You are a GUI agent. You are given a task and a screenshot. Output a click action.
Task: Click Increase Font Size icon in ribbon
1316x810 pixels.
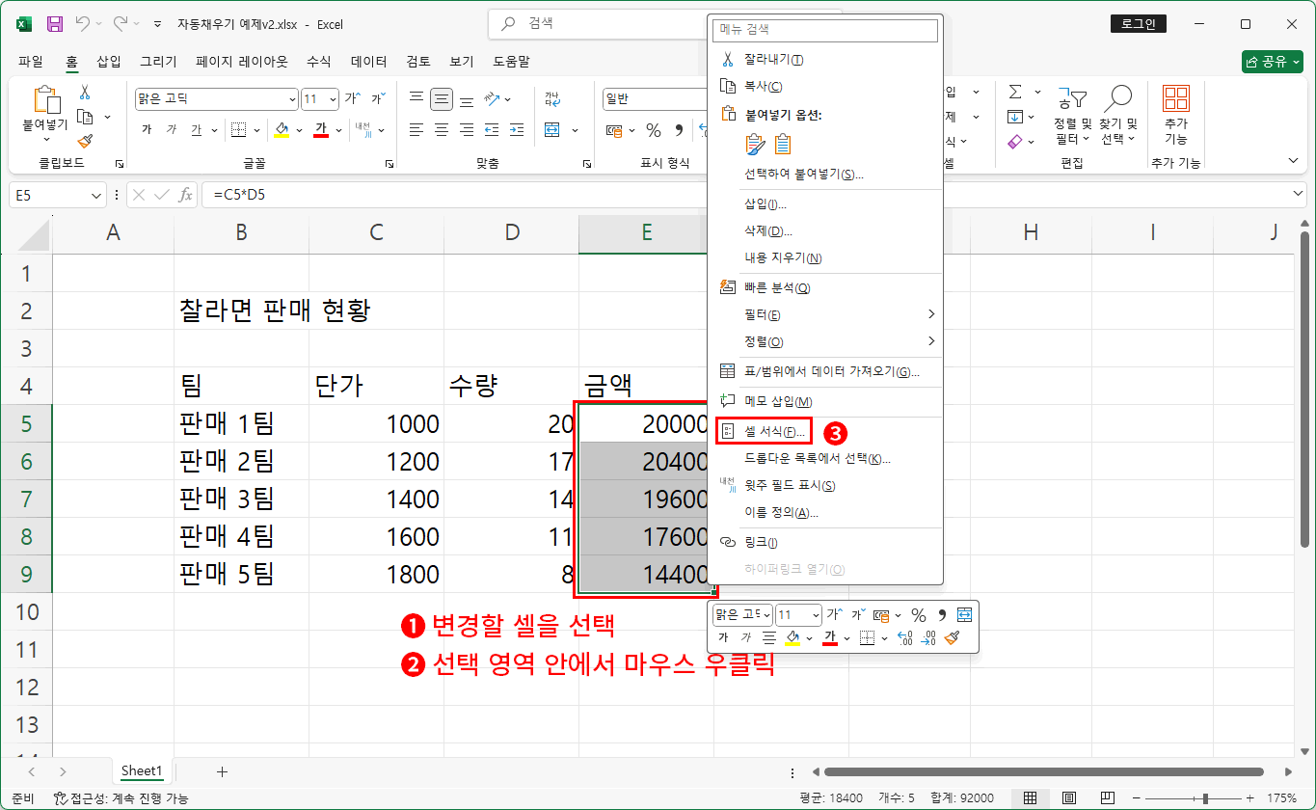point(353,98)
